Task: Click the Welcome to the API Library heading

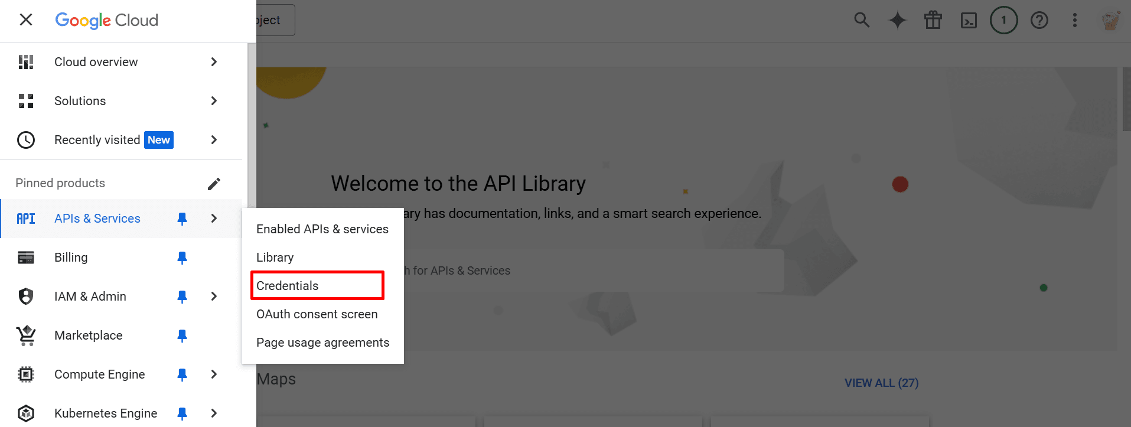Action: point(458,184)
